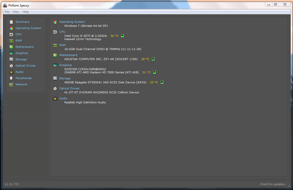
Task: Open the View menu
Action: point(16,12)
